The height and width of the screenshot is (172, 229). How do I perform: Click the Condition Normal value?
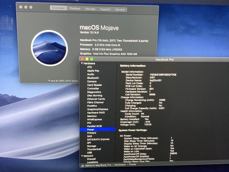145,116
